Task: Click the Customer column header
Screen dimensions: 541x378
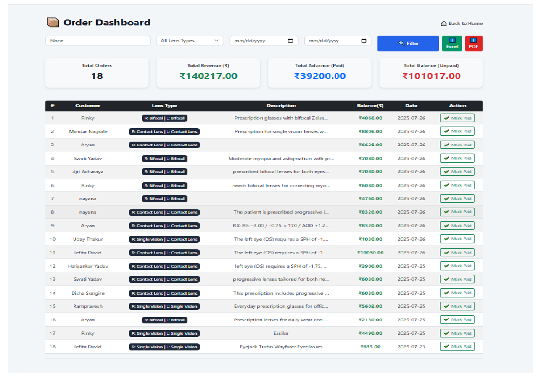Action: (x=87, y=106)
